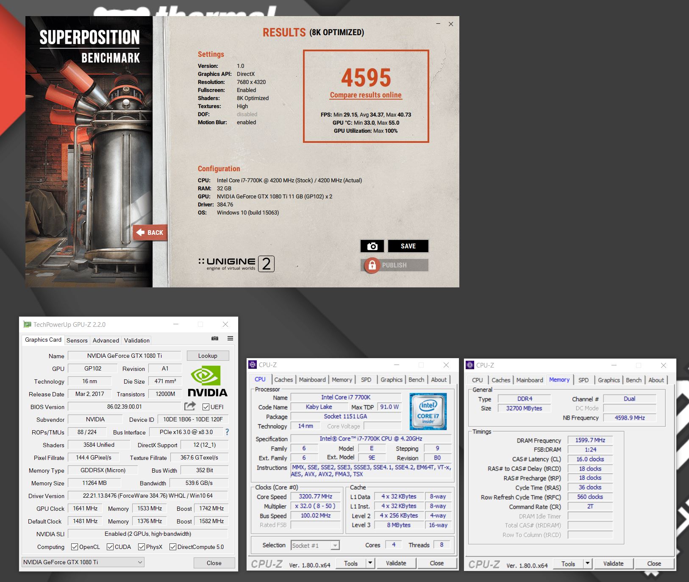Click the SAVE button
This screenshot has height=582, width=689.
pos(408,246)
